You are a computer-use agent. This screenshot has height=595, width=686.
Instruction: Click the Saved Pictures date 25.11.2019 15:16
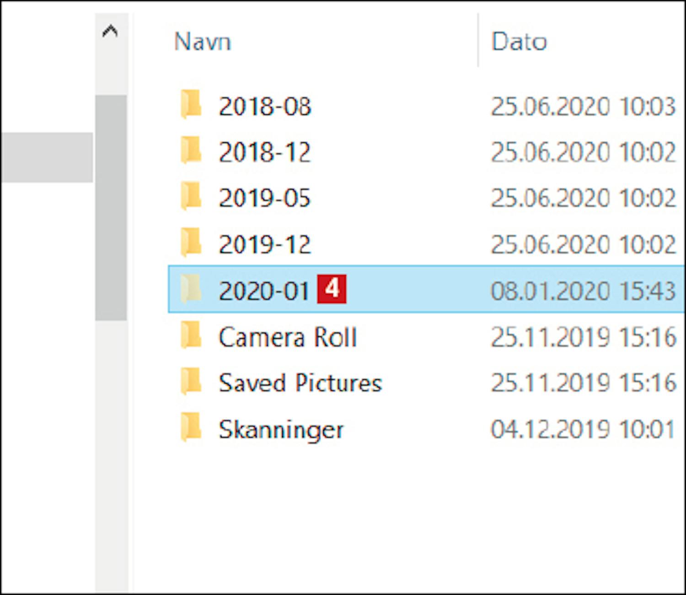pos(583,383)
